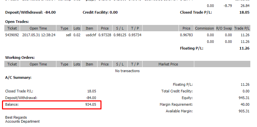Select the usdchf item cell

click(89, 35)
